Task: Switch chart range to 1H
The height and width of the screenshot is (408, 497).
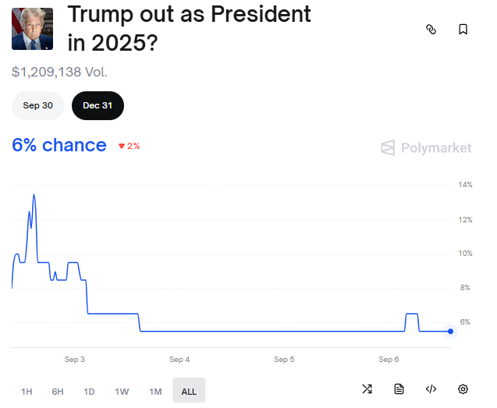Action: [27, 391]
